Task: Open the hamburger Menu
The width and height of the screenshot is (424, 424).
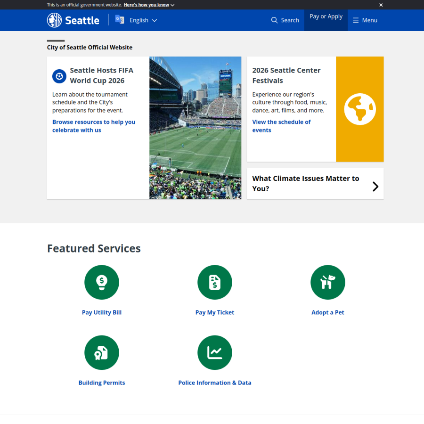Action: pyautogui.click(x=365, y=20)
